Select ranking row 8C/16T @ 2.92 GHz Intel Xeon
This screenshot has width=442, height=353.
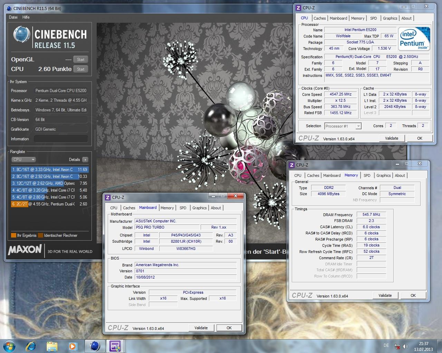pos(50,176)
